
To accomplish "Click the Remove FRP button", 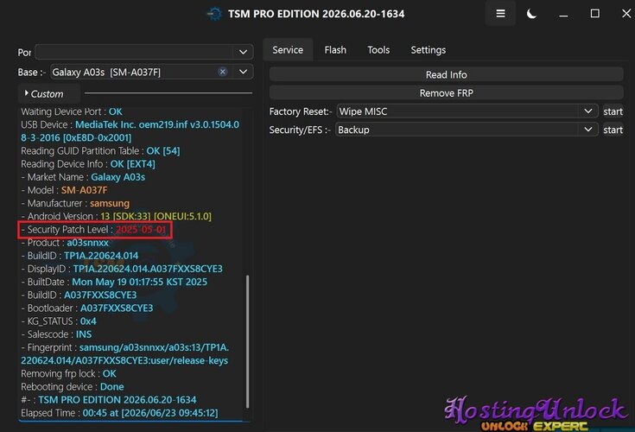I will pyautogui.click(x=447, y=92).
